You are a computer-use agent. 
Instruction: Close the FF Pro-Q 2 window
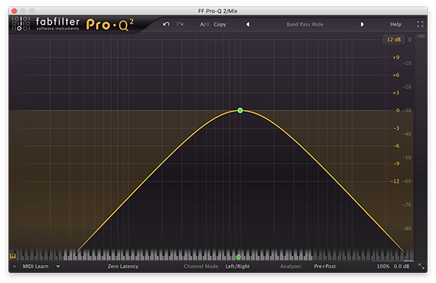[15, 11]
